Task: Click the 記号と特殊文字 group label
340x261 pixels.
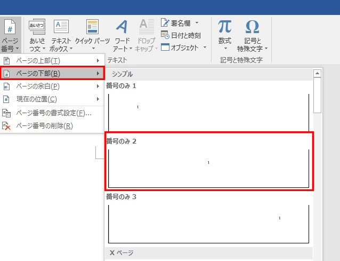Action: tap(241, 60)
